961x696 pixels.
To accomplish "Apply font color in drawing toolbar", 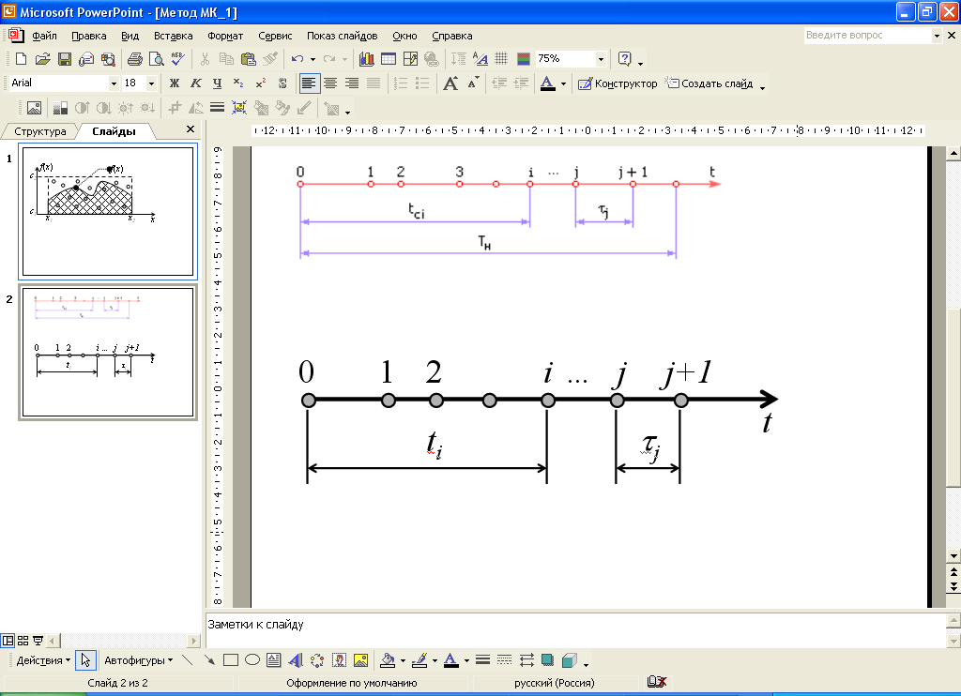I will (451, 660).
